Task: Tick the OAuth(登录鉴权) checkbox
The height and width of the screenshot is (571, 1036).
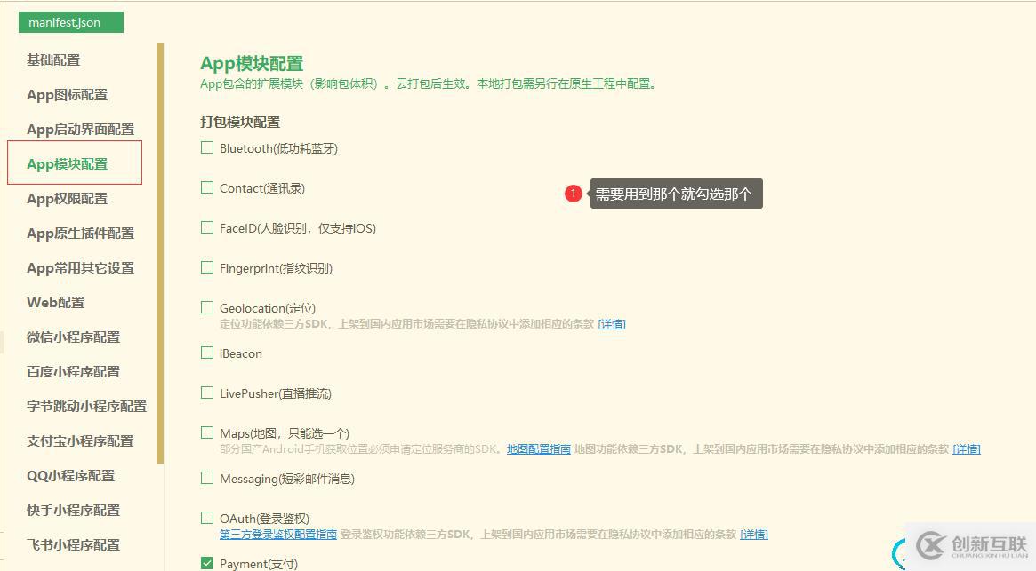Action: [207, 518]
